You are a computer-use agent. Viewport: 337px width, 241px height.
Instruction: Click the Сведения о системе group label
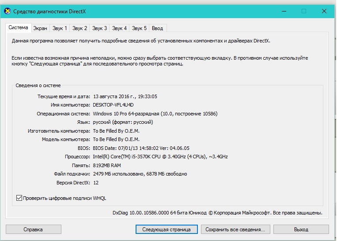tap(38, 85)
